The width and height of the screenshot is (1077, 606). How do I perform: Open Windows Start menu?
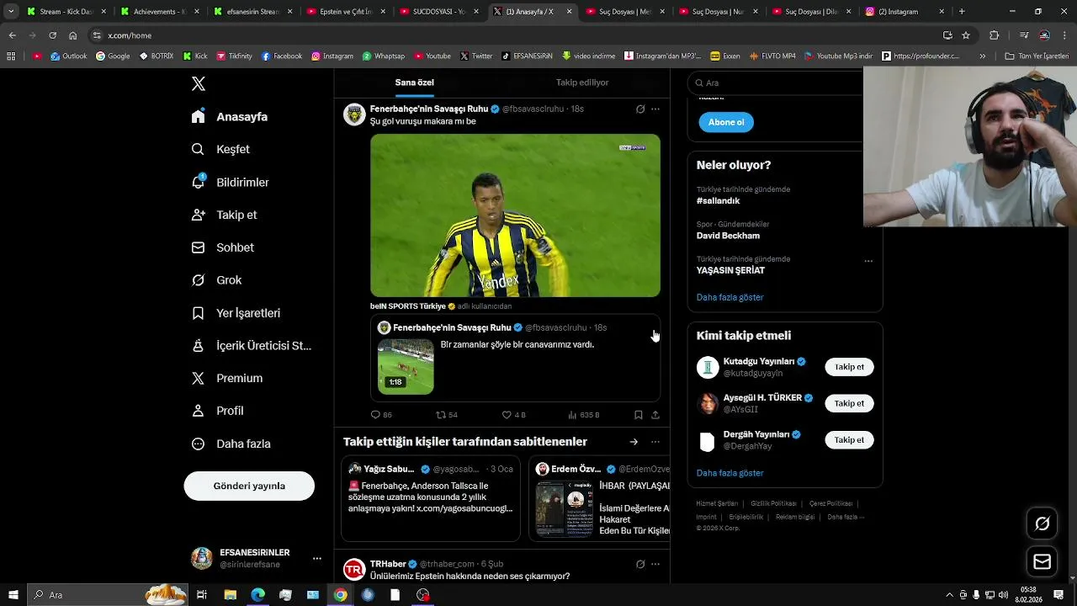point(13,595)
